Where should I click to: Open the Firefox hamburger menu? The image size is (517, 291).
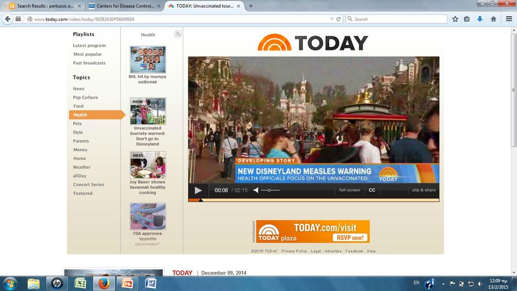pyautogui.click(x=509, y=19)
